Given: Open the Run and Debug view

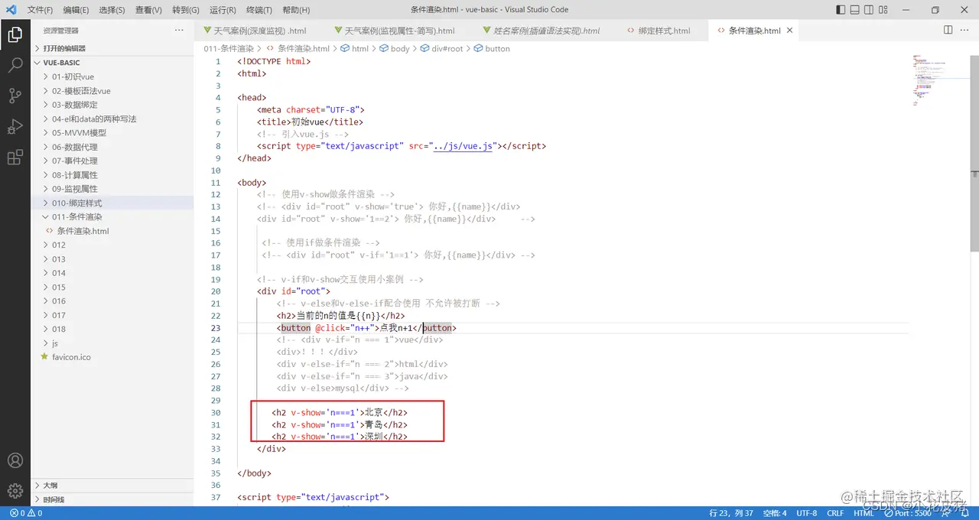Looking at the screenshot, I should pyautogui.click(x=15, y=127).
